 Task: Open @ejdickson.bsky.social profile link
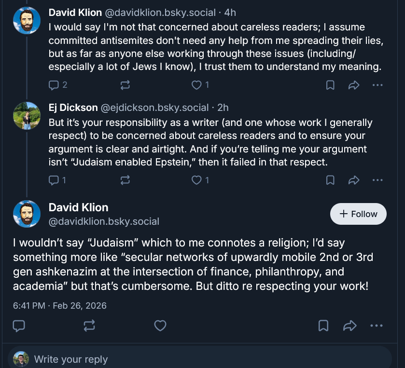pyautogui.click(x=154, y=108)
